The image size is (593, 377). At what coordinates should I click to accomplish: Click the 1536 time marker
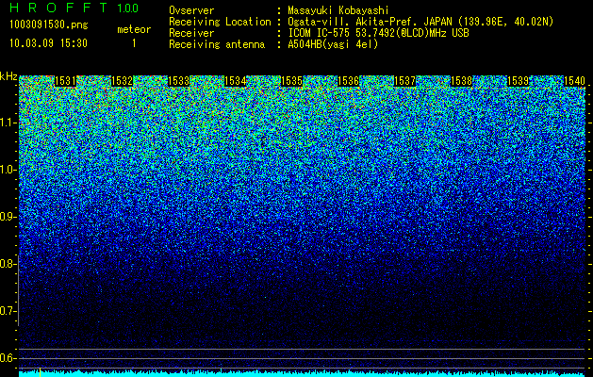(348, 81)
